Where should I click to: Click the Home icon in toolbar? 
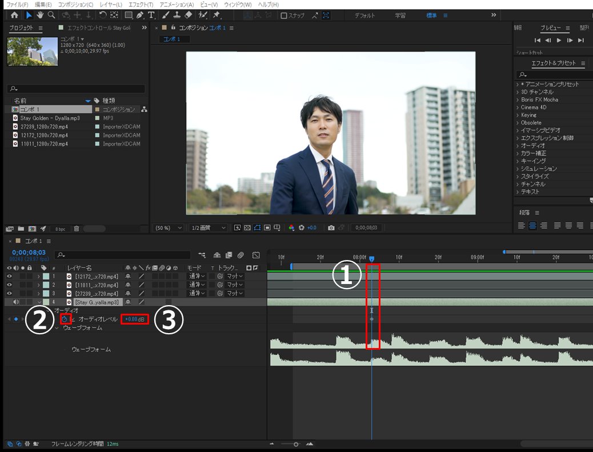click(x=14, y=15)
